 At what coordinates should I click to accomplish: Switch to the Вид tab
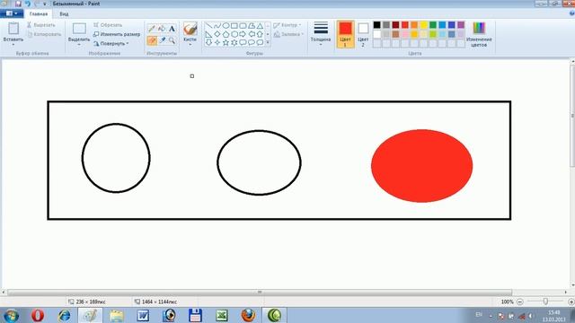pos(64,14)
